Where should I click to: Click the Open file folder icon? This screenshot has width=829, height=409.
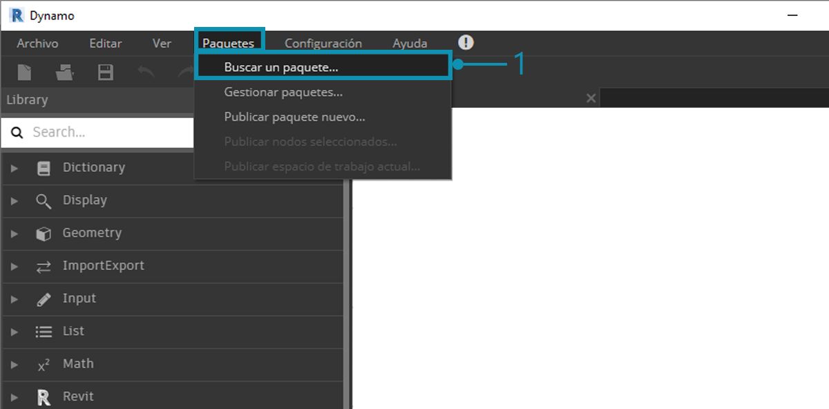(64, 72)
